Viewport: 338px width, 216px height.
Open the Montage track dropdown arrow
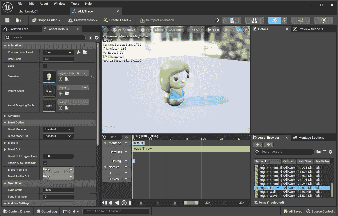[126, 143]
